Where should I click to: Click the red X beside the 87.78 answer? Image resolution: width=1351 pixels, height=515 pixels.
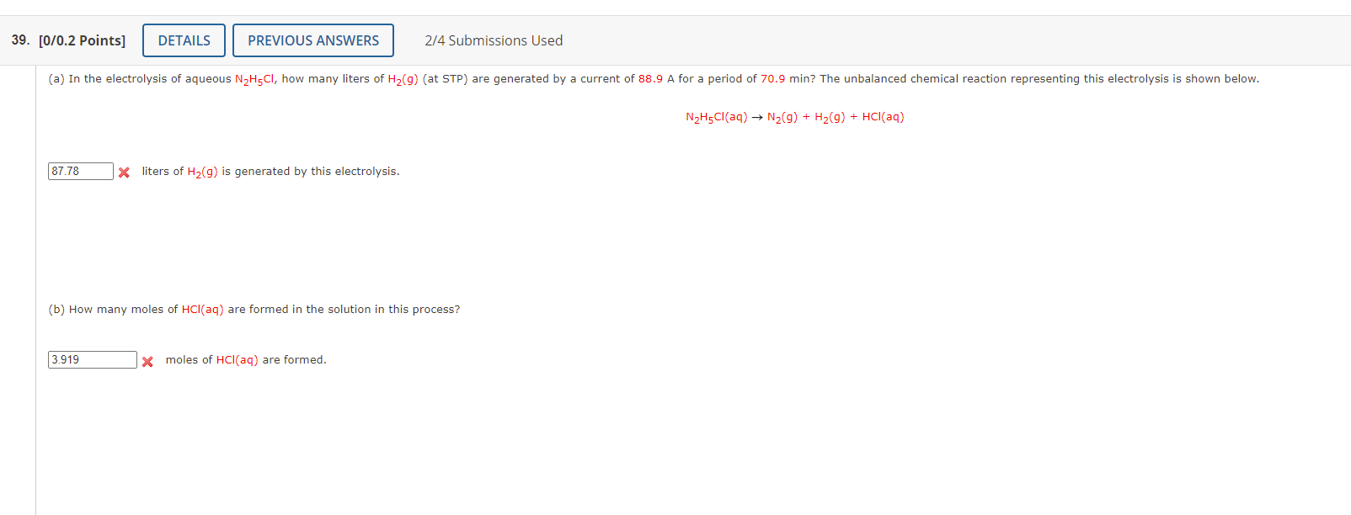124,171
